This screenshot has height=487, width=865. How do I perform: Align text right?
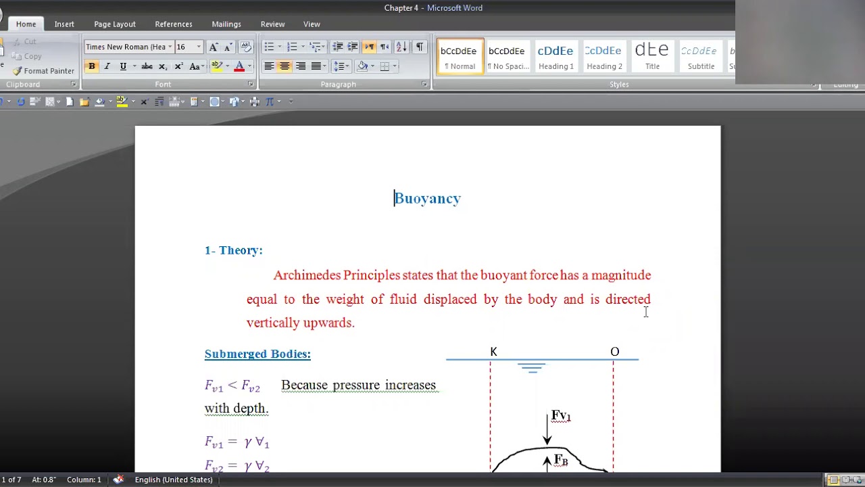300,66
